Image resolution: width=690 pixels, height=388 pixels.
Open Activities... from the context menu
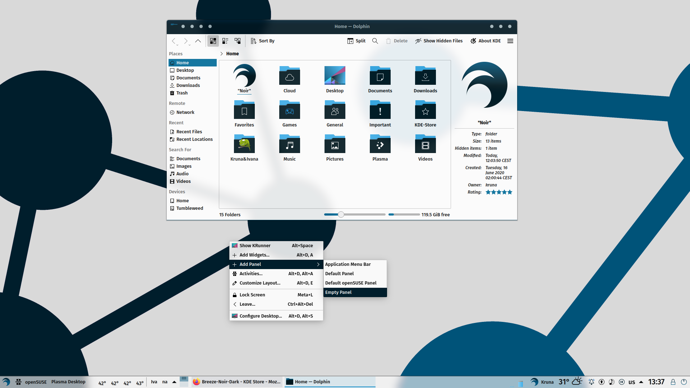click(276, 274)
